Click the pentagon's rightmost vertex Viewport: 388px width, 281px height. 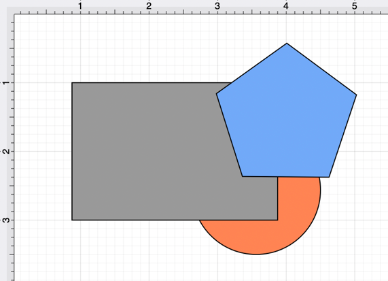(x=356, y=95)
